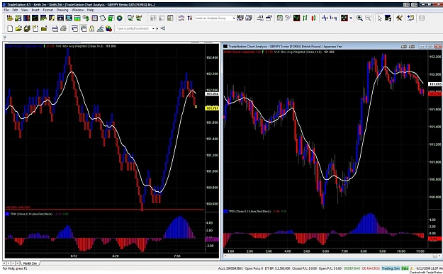
Task: Open the Drawing menu
Action: tap(62, 10)
